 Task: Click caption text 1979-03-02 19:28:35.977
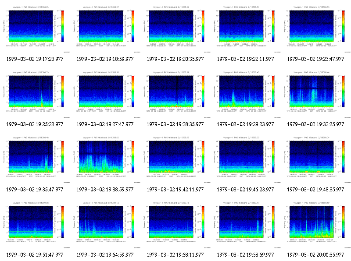(175, 124)
